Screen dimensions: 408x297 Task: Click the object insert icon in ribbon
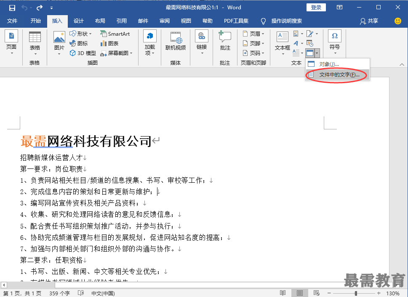tap(310, 53)
